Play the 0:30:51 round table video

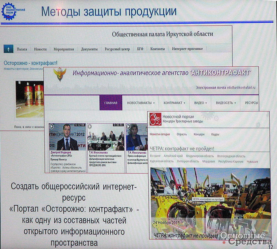[x=90, y=126]
